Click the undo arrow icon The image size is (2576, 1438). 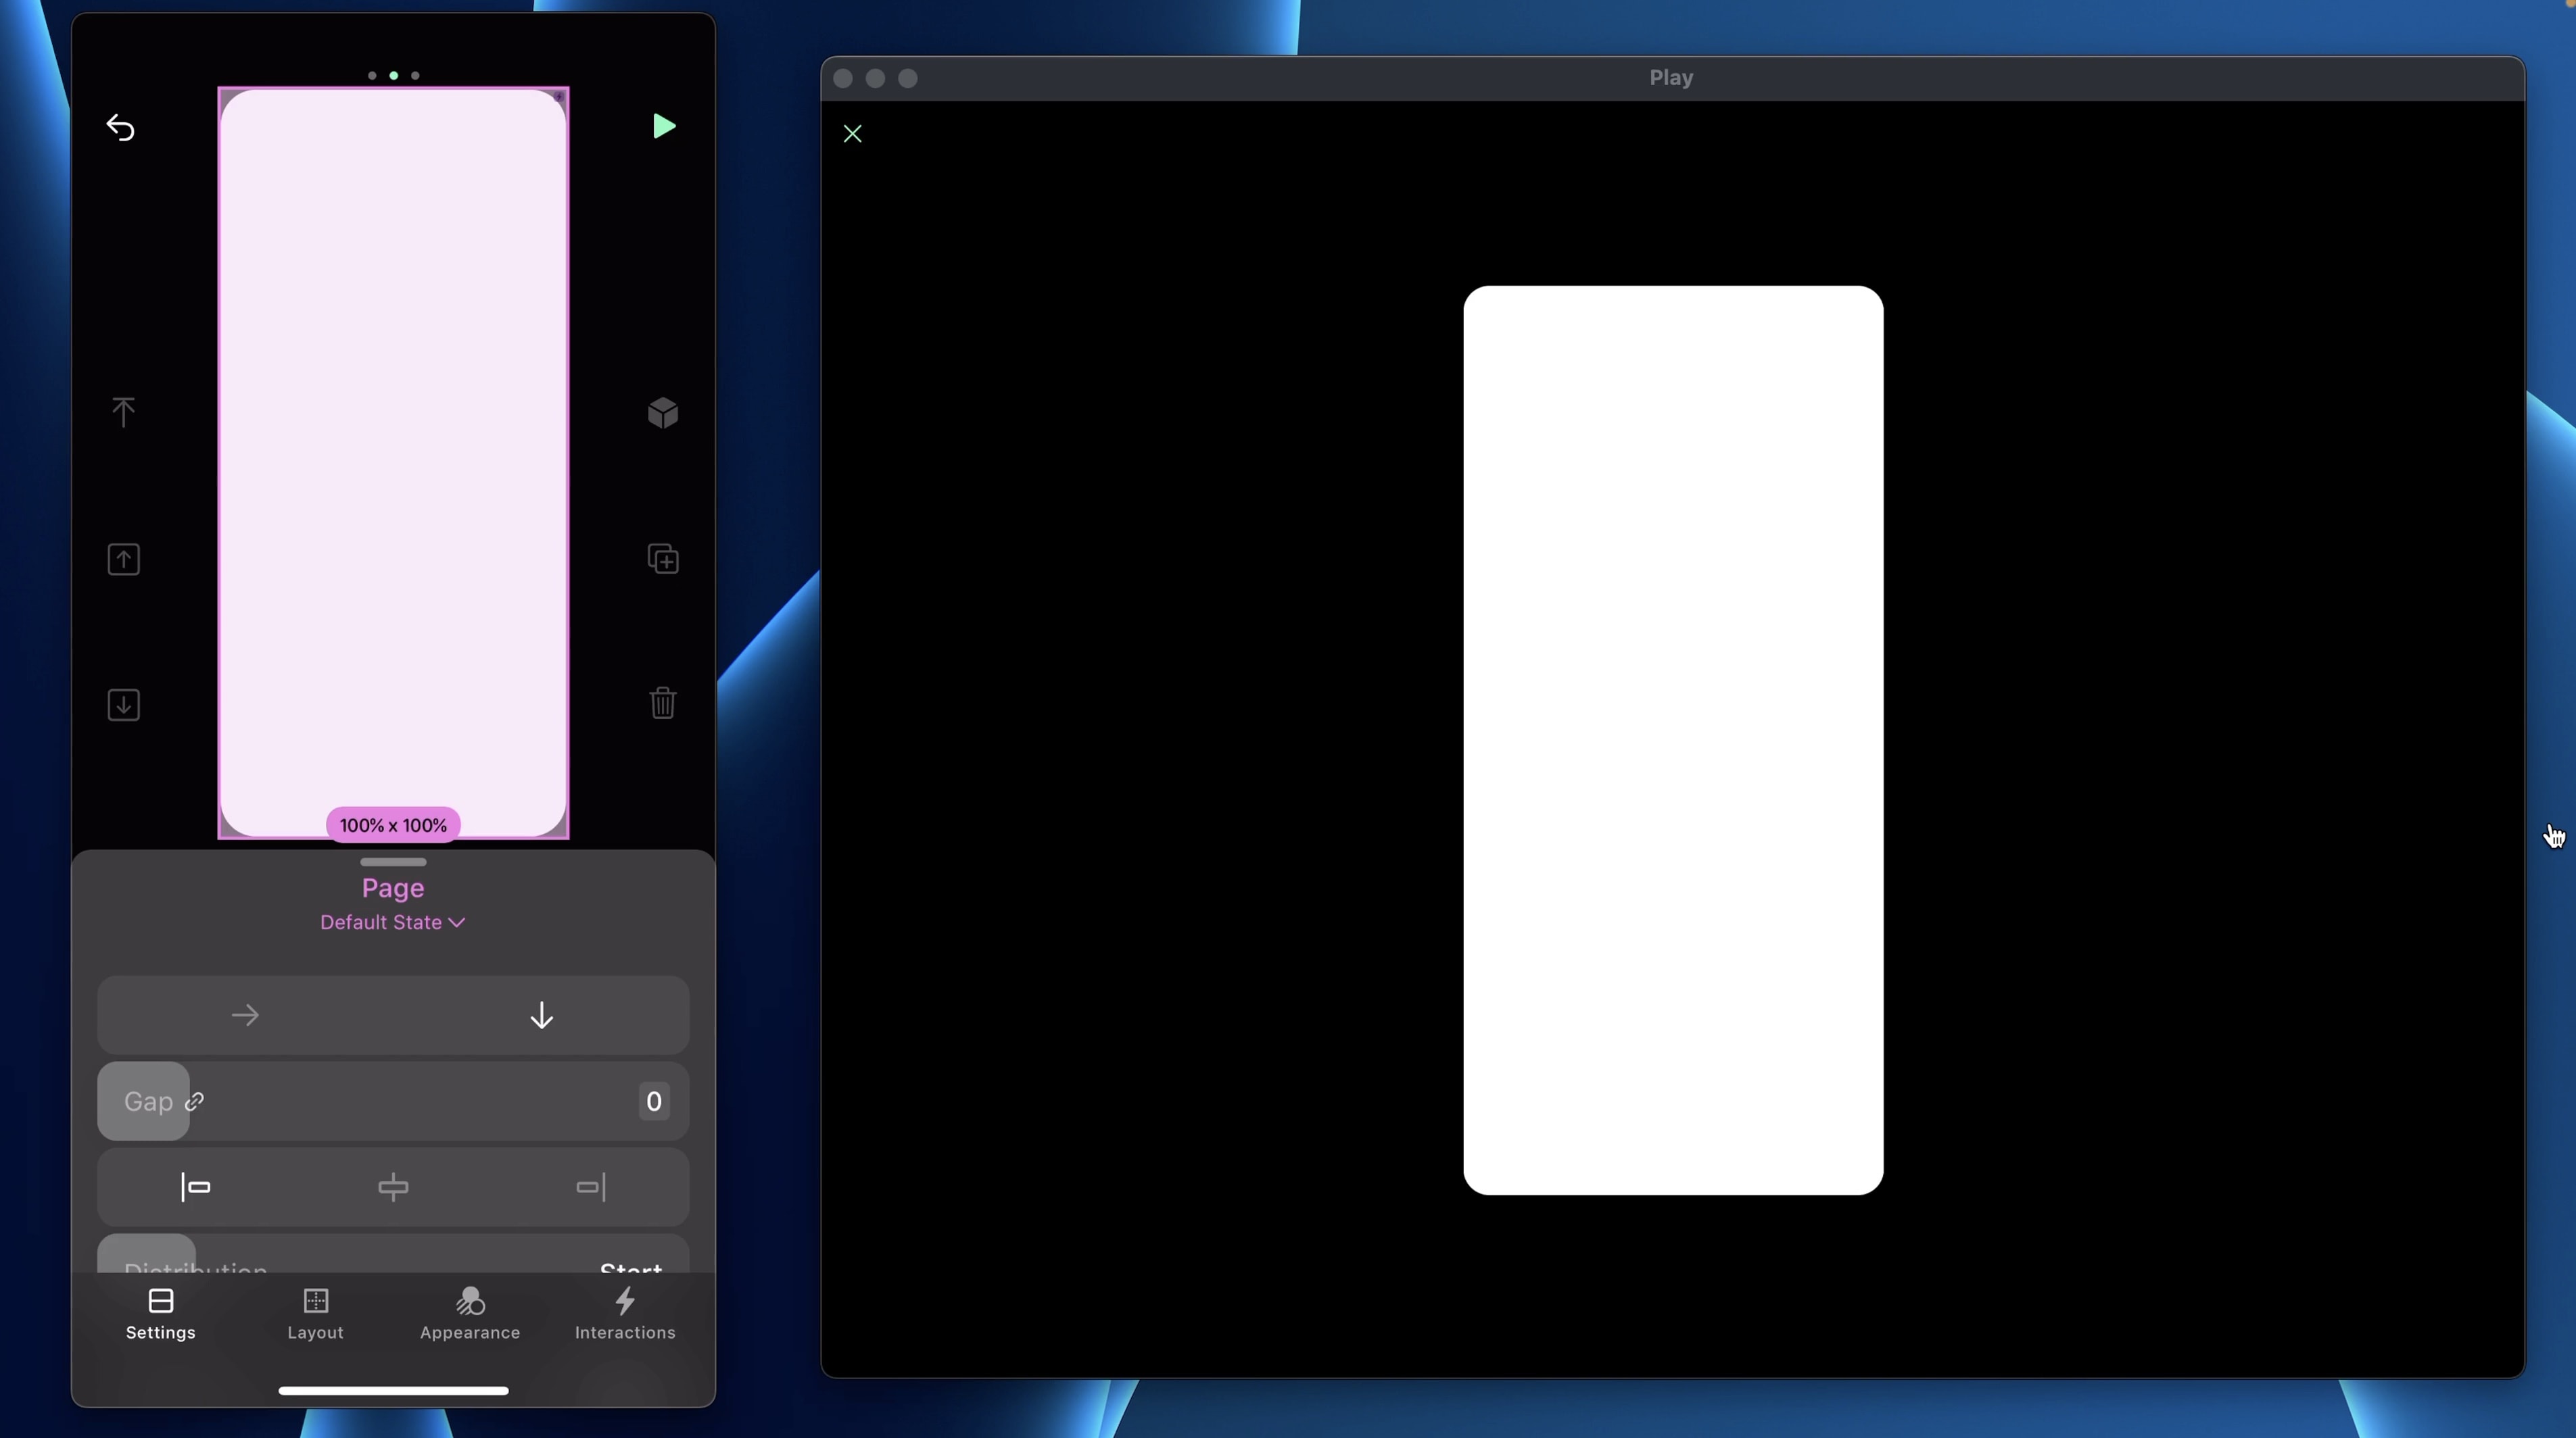(120, 128)
